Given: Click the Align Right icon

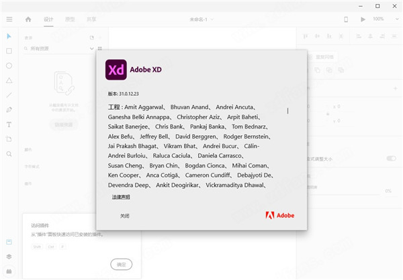Looking at the screenshot, I should pyautogui.click(x=382, y=36).
